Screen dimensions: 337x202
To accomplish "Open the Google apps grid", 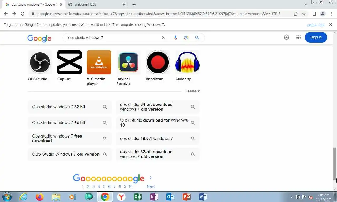I will (x=298, y=37).
